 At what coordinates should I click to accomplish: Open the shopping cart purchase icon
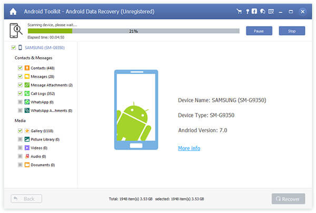click(240, 10)
